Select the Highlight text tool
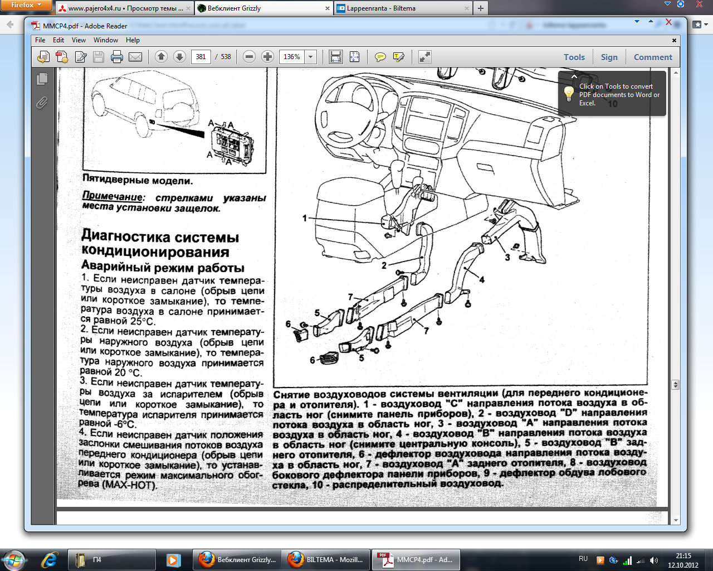713x571 pixels. (399, 57)
